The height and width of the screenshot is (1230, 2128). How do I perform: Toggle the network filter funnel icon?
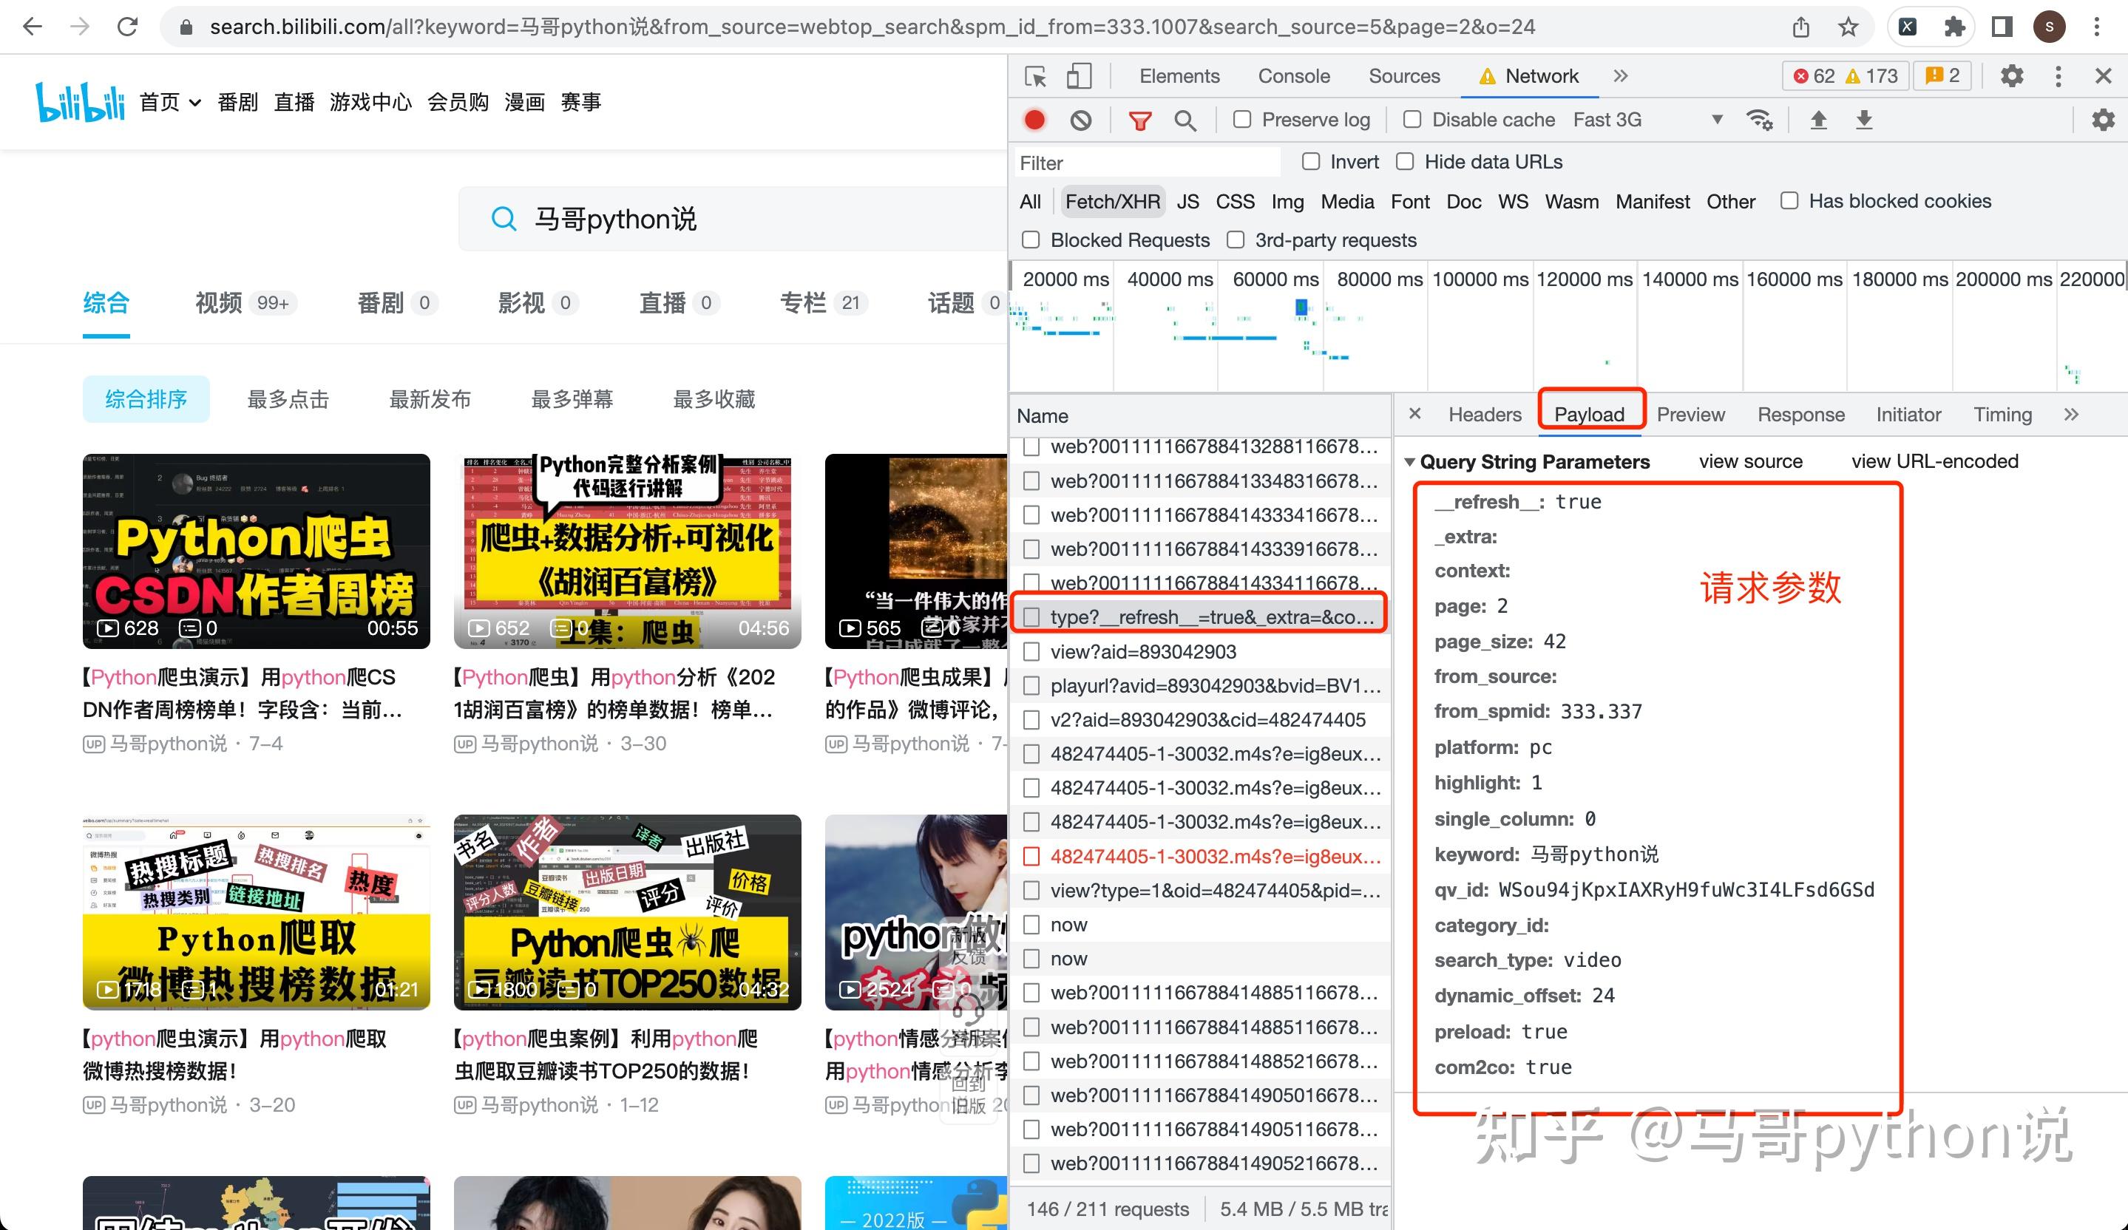(1140, 120)
